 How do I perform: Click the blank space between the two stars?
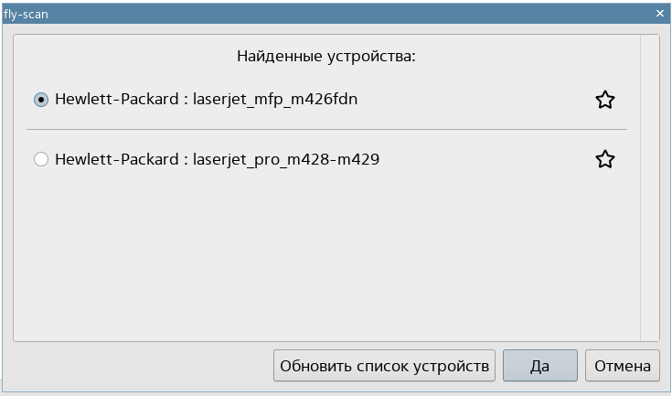click(x=604, y=130)
